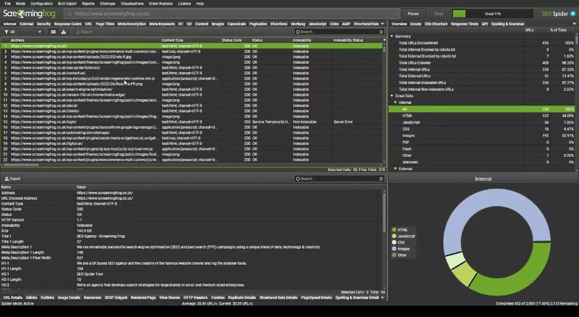The image size is (579, 317).
Task: Click the Images blue legend swatch
Action: [x=394, y=249]
